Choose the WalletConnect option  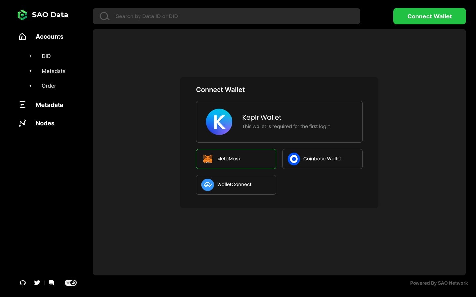point(236,185)
